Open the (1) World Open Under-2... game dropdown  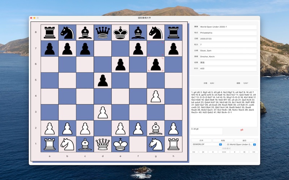[x=241, y=145]
